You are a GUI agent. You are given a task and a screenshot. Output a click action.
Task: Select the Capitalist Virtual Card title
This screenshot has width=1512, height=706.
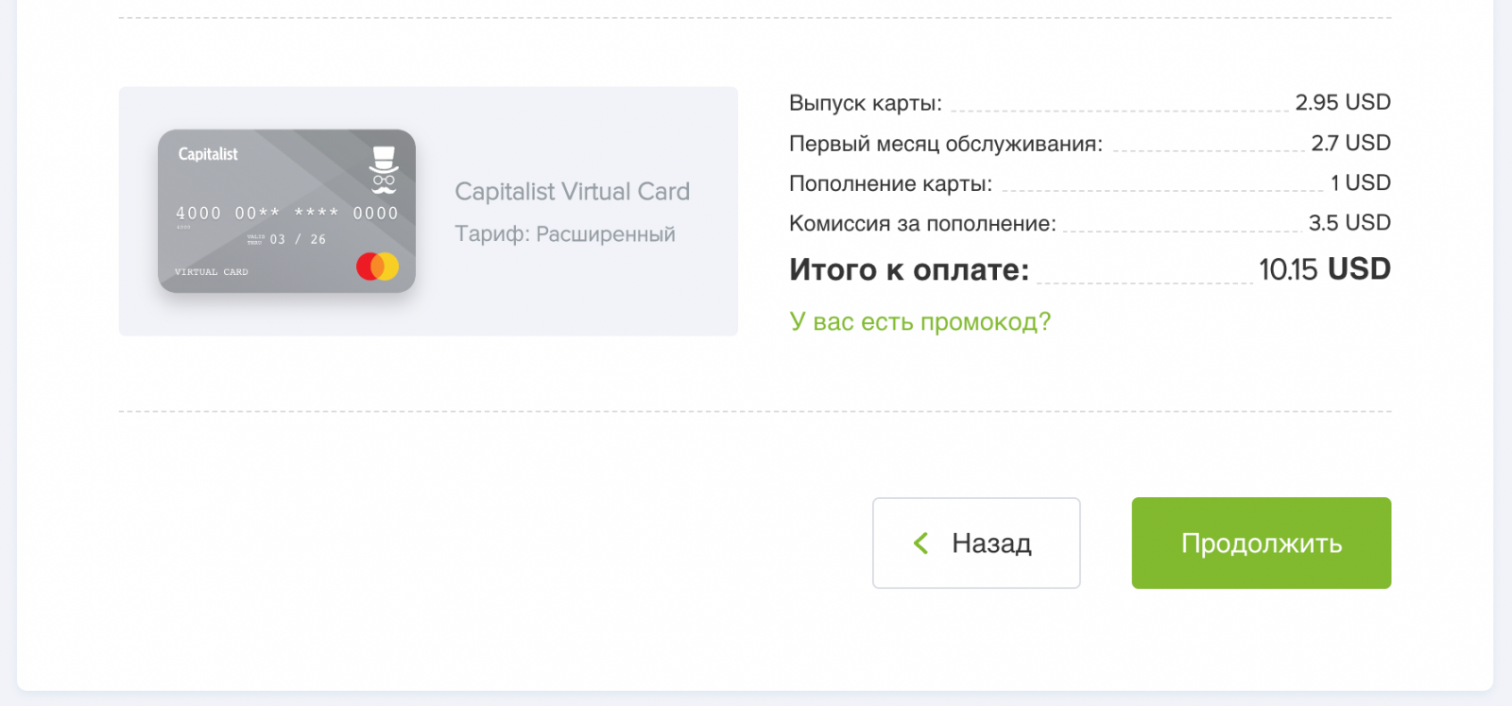[572, 192]
